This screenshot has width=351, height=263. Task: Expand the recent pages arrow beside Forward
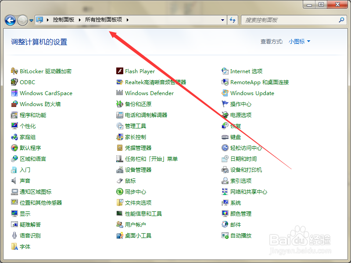31,20
